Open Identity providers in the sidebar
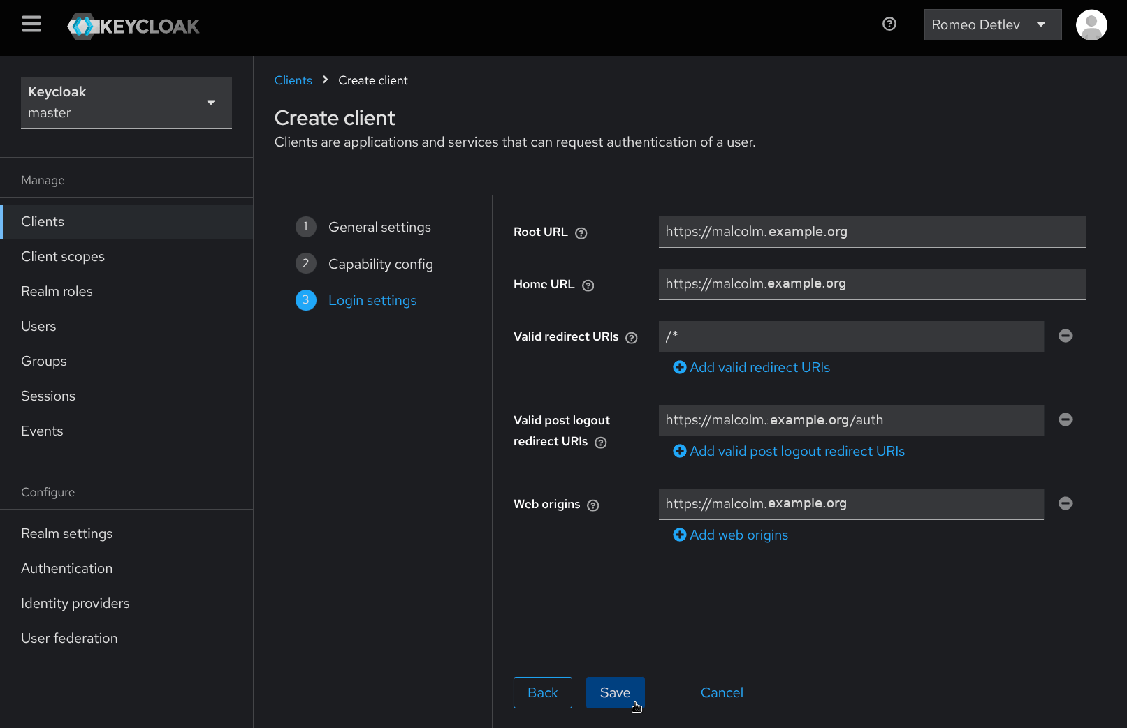This screenshot has width=1127, height=728. 126,604
